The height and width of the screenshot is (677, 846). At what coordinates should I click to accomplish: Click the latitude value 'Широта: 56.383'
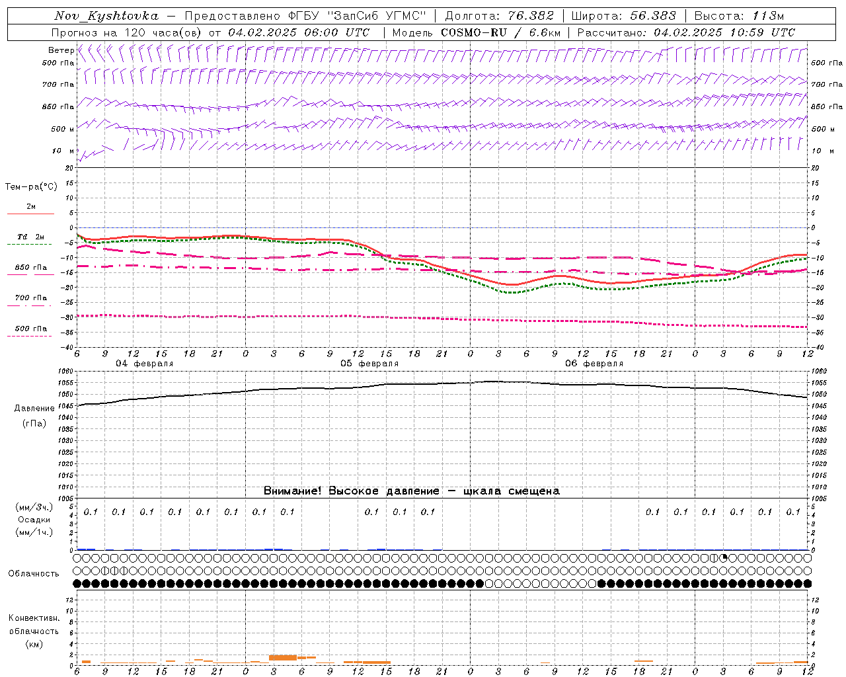point(623,16)
